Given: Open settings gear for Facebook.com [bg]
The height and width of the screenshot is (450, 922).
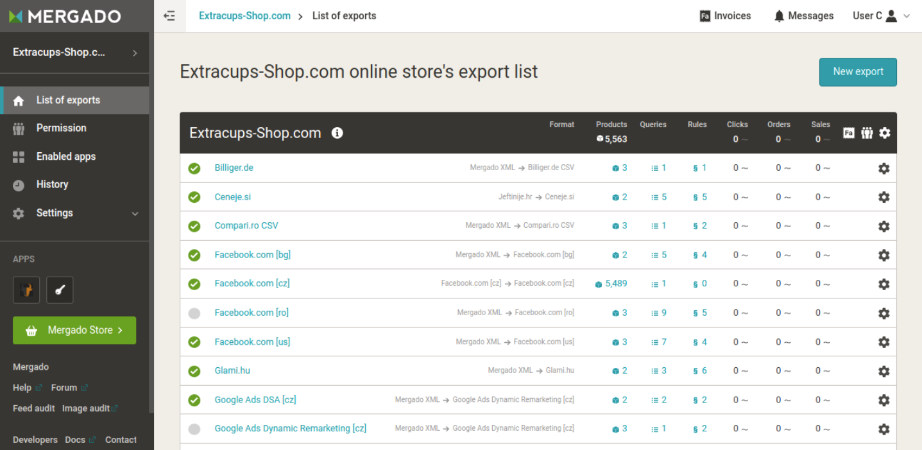Looking at the screenshot, I should click(884, 255).
